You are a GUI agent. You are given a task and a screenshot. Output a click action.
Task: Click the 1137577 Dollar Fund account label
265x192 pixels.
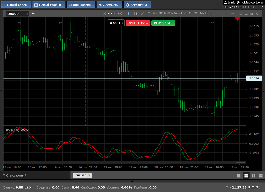pyautogui.click(x=239, y=7)
